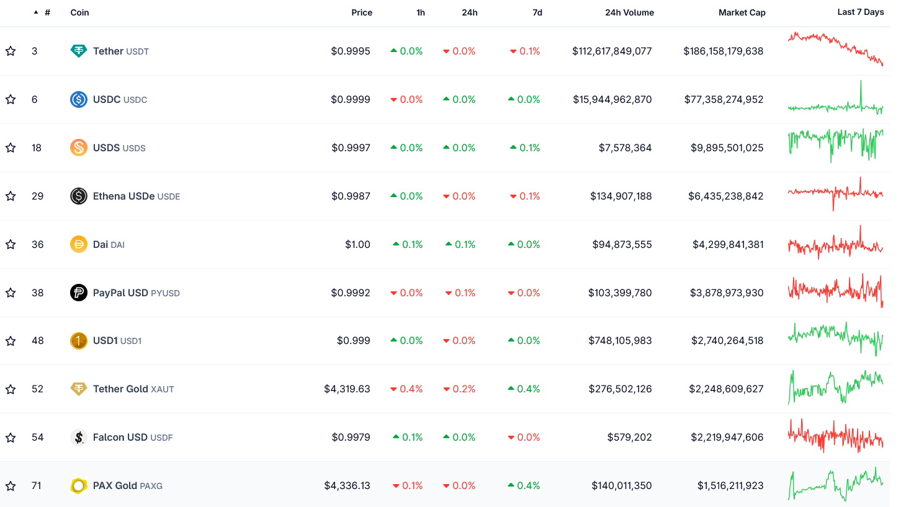Screen dimensions: 901x507
Task: Click the PAX Gold logo icon
Action: [x=79, y=486]
